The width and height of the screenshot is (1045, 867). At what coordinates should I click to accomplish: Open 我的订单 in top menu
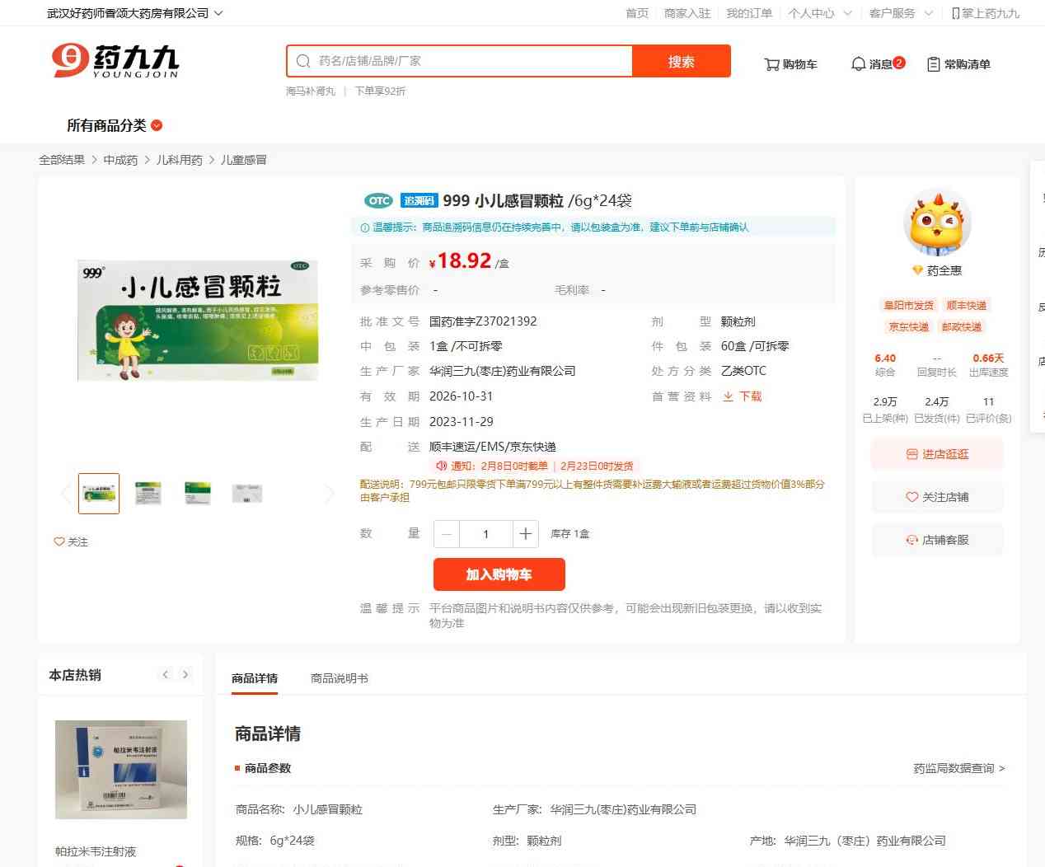pos(749,13)
